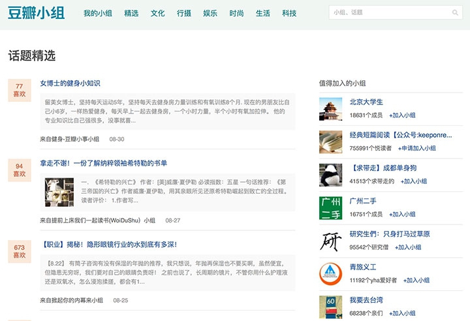Open the 我的小组 navigation tab
Viewport: 470px width, 321px height.
98,13
